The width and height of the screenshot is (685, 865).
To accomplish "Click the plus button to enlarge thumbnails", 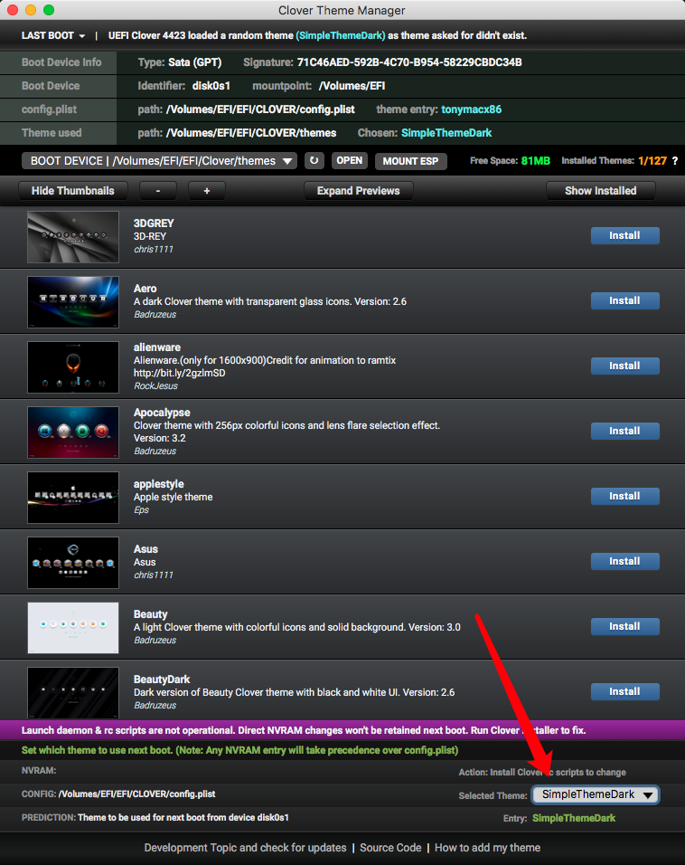I will tap(207, 191).
